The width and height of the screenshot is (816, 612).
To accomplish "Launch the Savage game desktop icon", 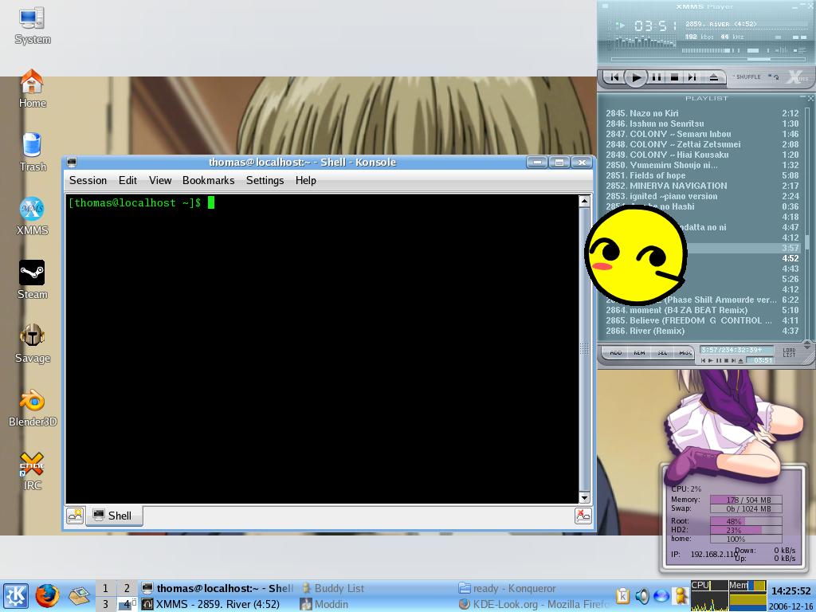I will pos(32,343).
